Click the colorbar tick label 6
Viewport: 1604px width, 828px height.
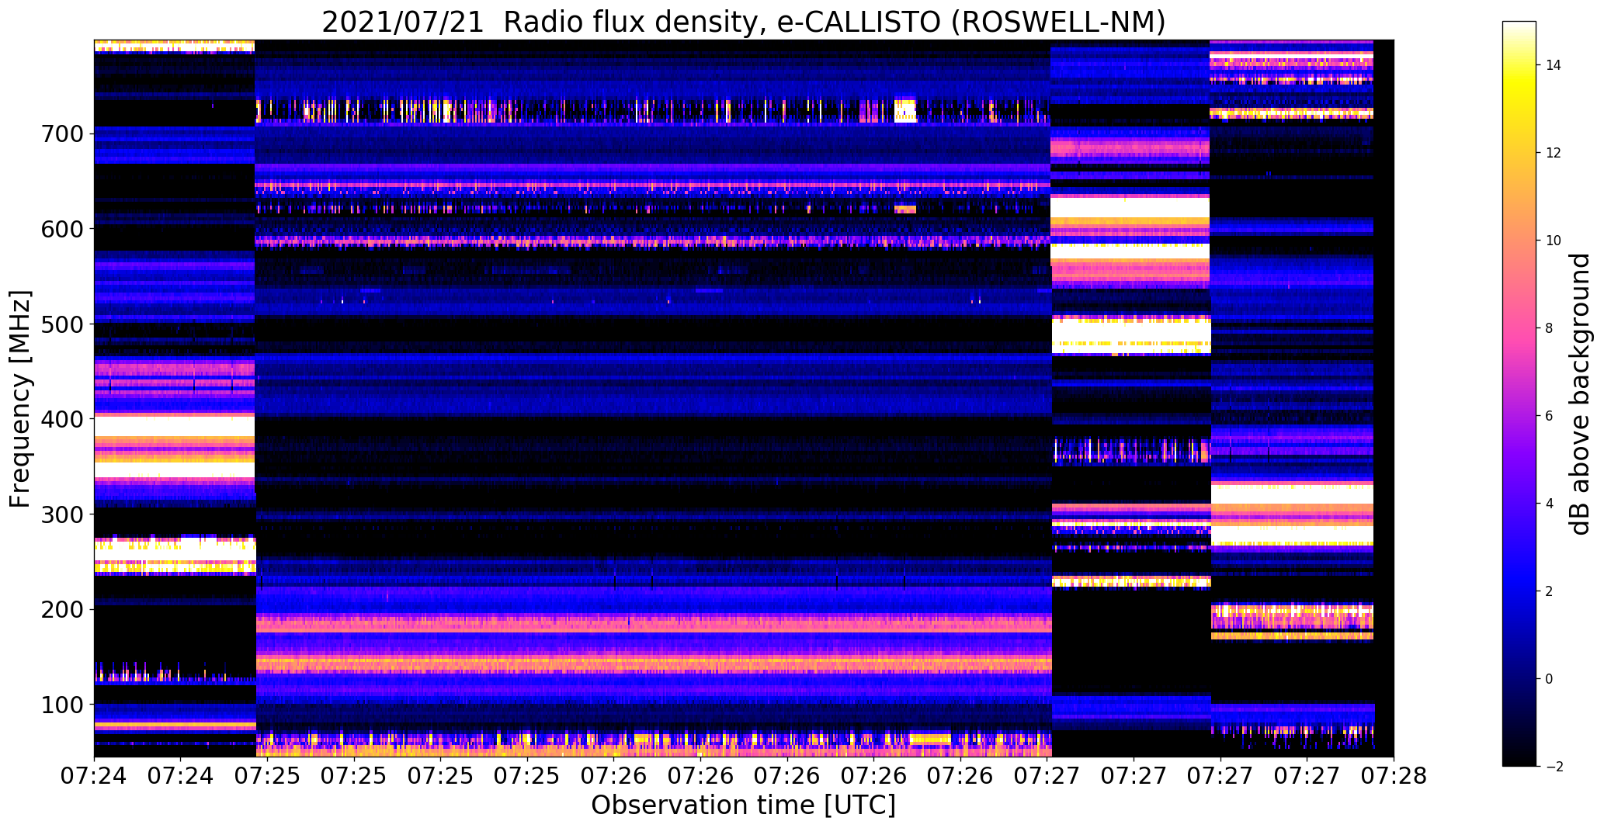point(1550,416)
